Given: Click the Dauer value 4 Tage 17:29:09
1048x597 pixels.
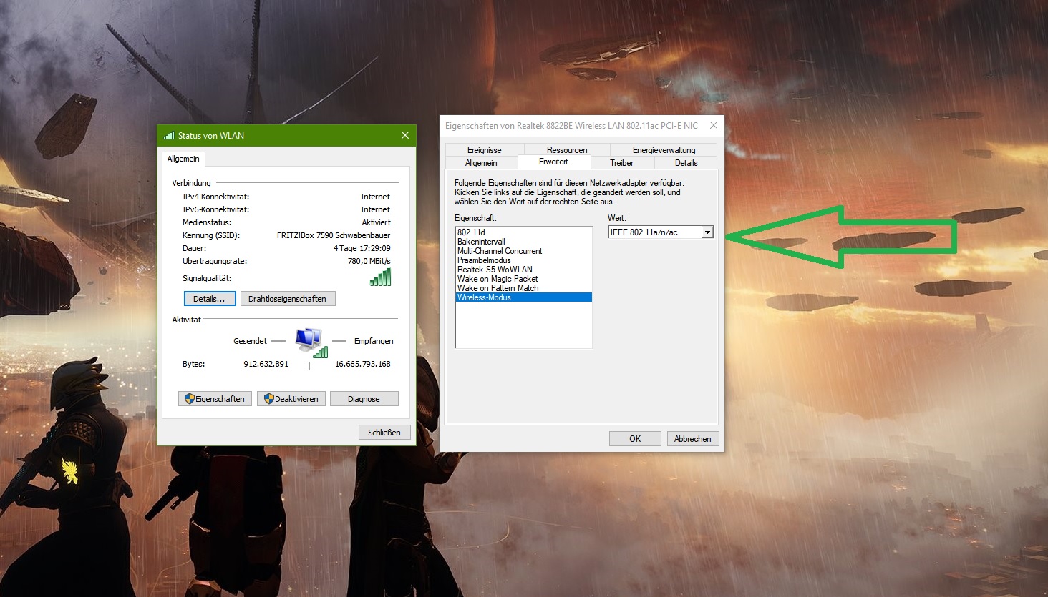Looking at the screenshot, I should coord(362,248).
